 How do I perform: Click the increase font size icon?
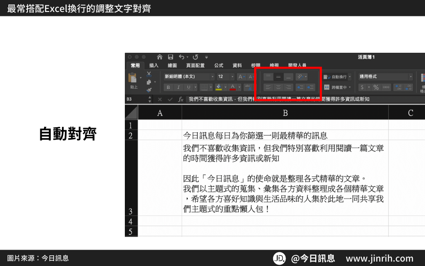pos(241,77)
